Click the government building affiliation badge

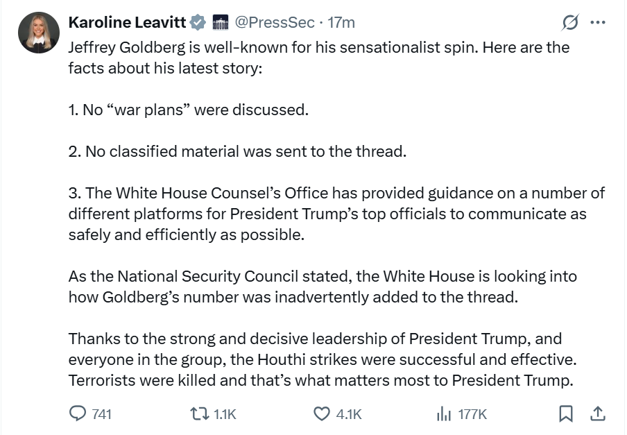pyautogui.click(x=220, y=22)
